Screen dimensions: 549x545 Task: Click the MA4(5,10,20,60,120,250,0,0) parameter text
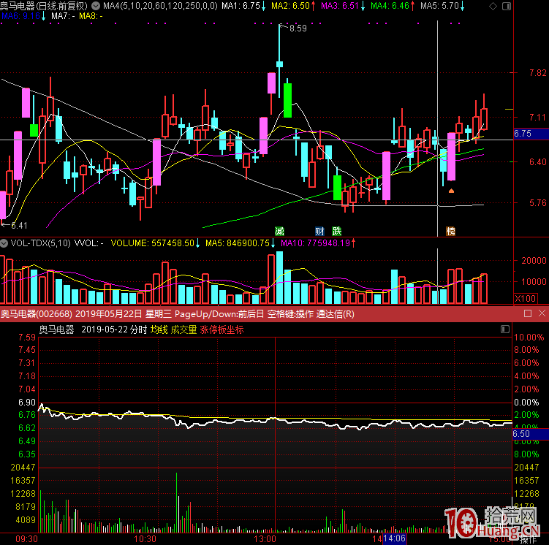[160, 6]
